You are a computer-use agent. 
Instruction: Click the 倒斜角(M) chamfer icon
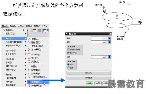(x=29, y=54)
